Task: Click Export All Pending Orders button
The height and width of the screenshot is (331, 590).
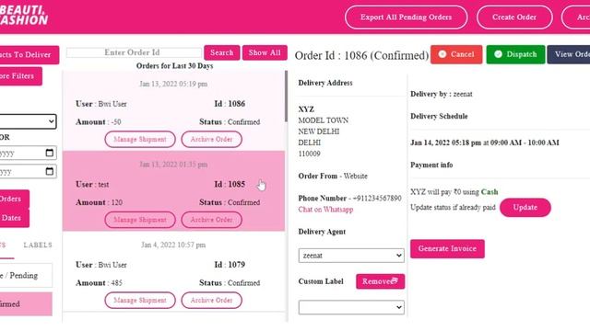Action: click(406, 17)
